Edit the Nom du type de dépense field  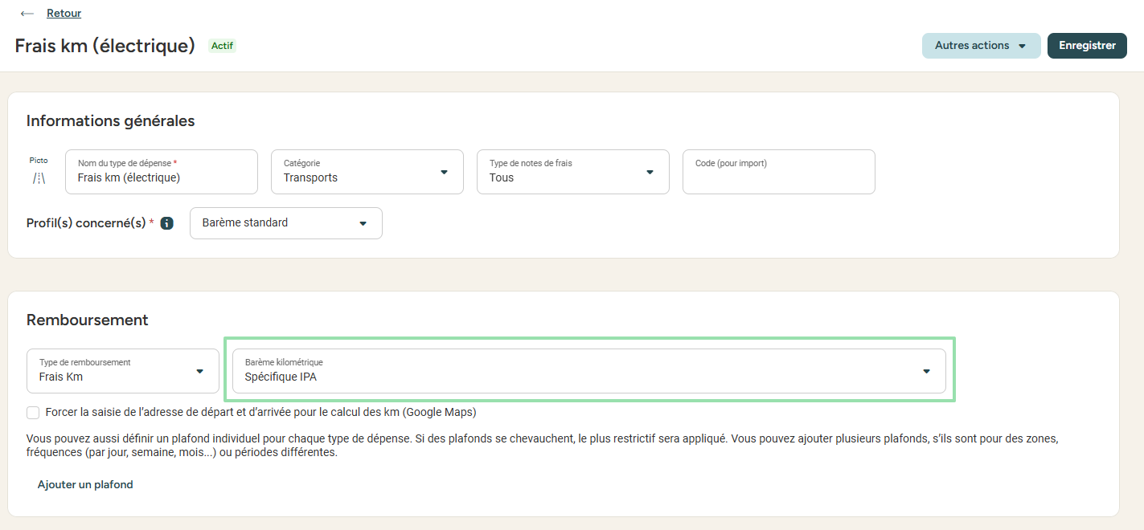click(x=161, y=177)
